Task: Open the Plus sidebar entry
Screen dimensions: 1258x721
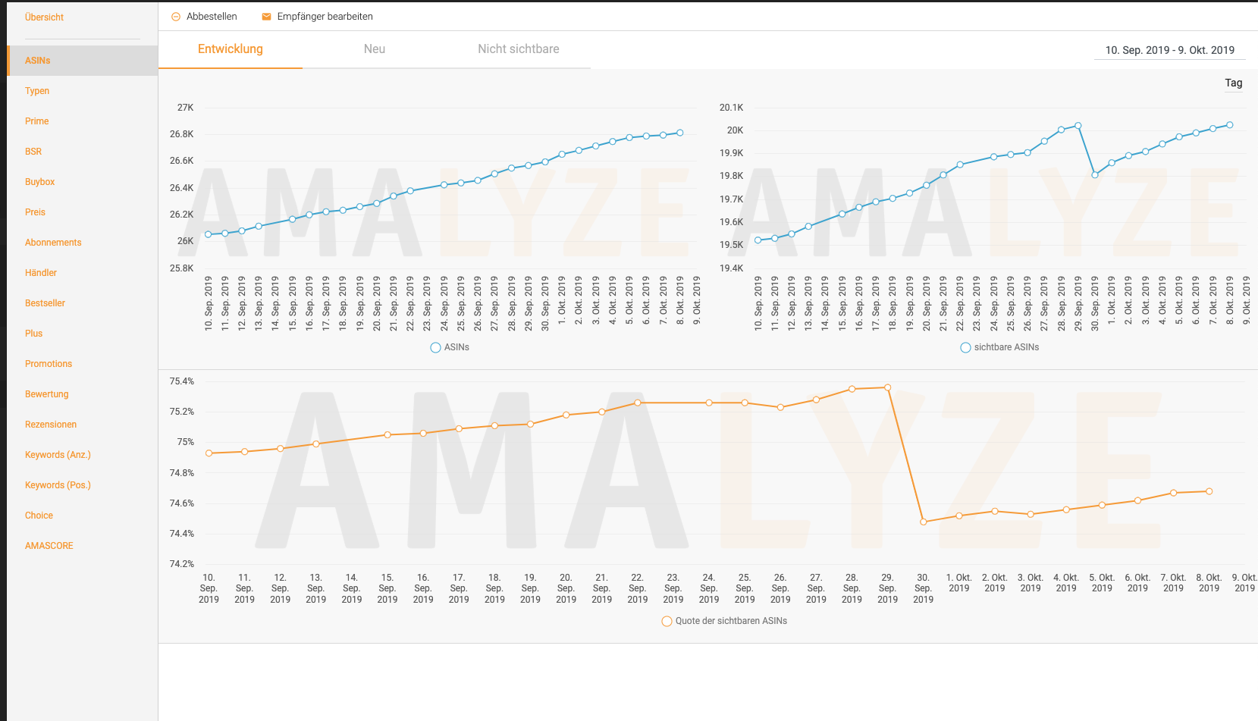Action: (x=33, y=334)
